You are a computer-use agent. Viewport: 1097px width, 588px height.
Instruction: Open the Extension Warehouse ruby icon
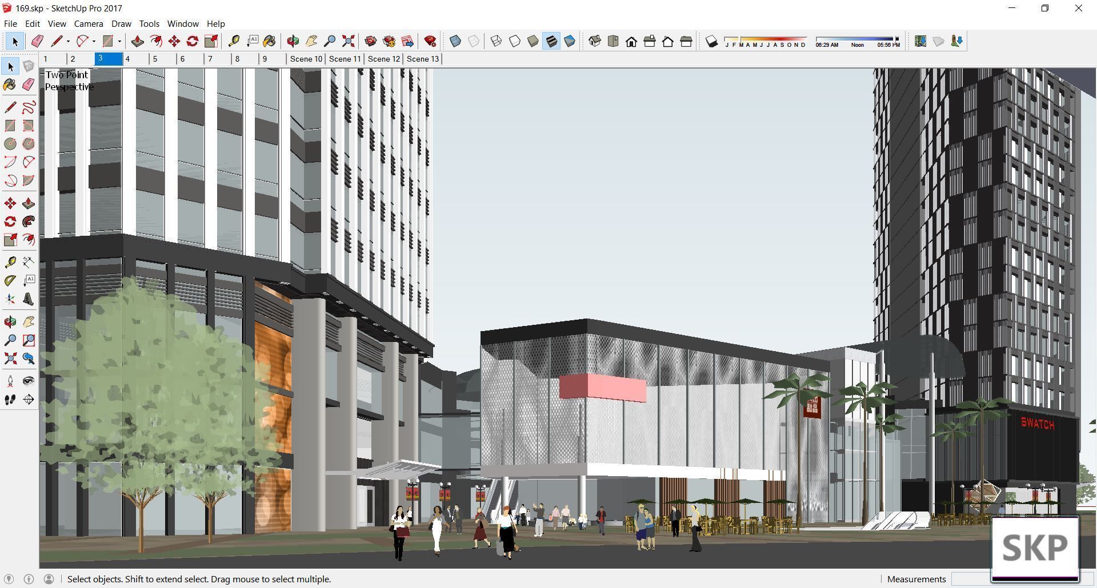point(430,41)
